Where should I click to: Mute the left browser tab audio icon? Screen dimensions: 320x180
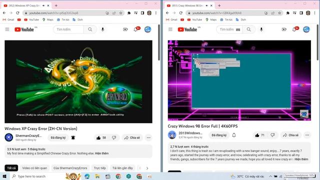[x=43, y=5]
